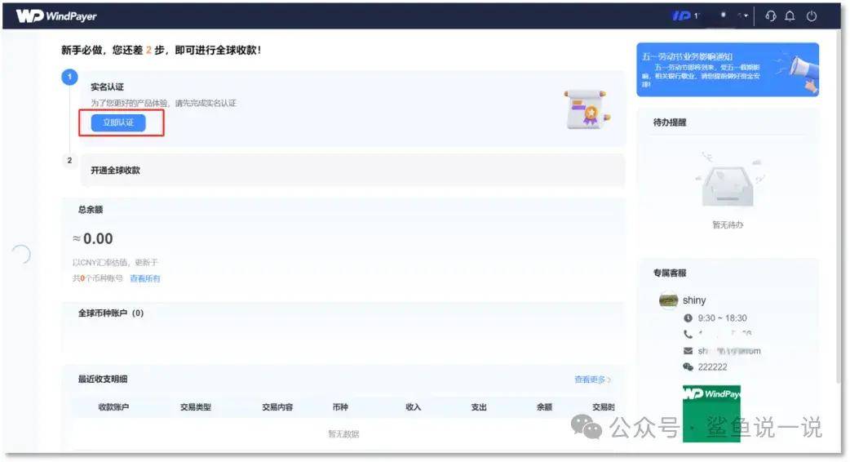Click the green WindPayer QR image
The width and height of the screenshot is (850, 462).
711,412
